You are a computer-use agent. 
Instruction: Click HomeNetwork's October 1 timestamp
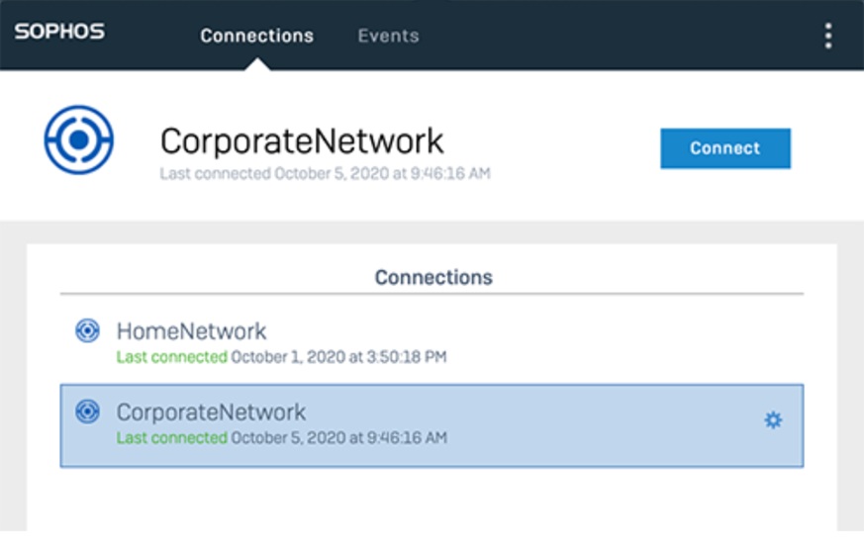click(338, 356)
